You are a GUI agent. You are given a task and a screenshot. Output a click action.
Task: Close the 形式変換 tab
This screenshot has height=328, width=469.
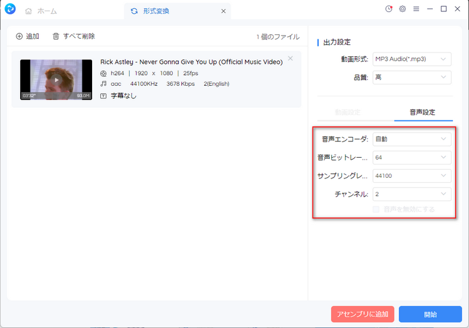pyautogui.click(x=223, y=11)
